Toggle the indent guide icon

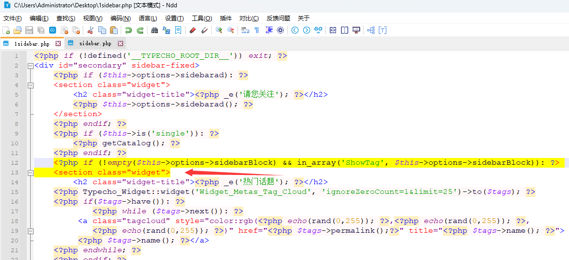[x=269, y=30]
